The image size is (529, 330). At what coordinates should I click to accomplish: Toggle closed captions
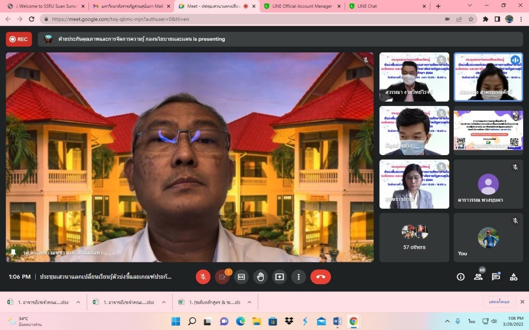(241, 277)
